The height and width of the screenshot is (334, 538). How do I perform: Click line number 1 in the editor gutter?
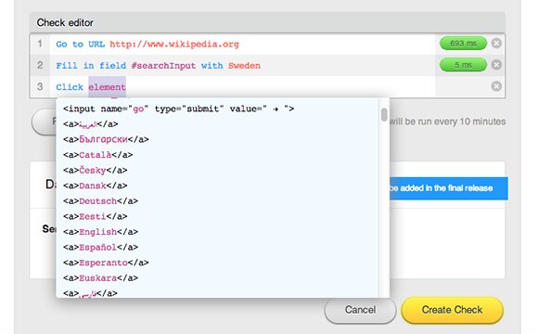click(x=40, y=44)
